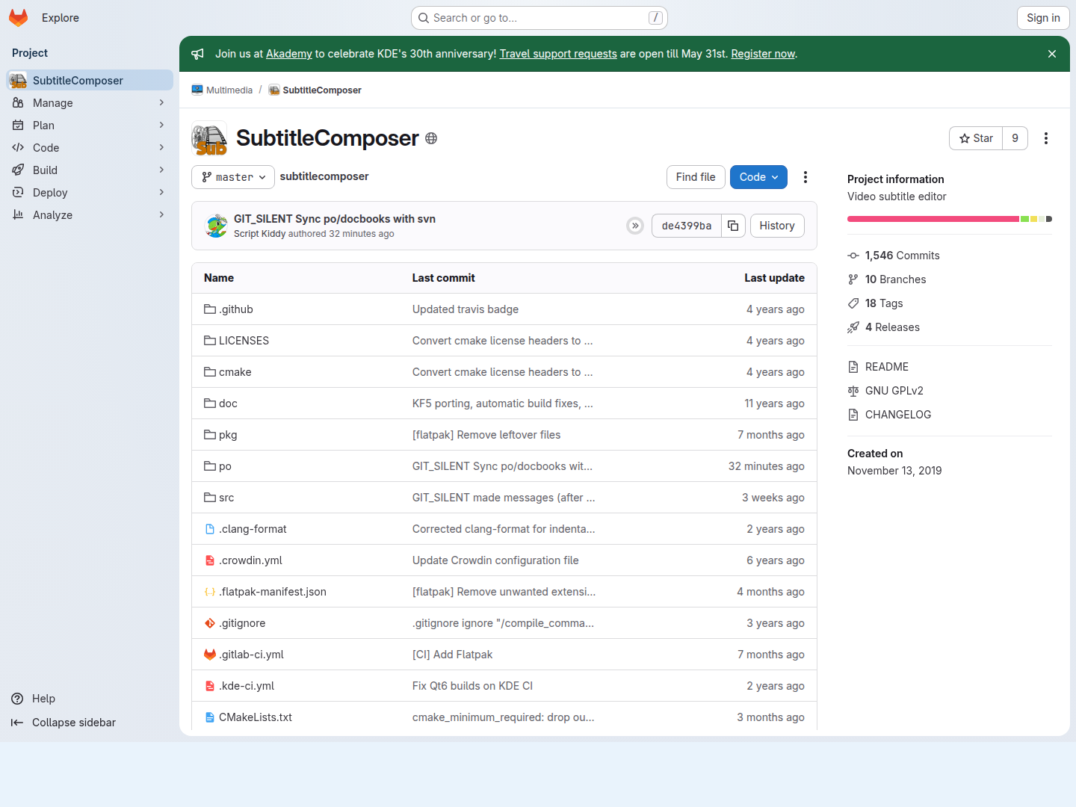Viewport: 1076px width, 807px height.
Task: Open the .crowdin.yml file icon
Action: pyautogui.click(x=210, y=560)
